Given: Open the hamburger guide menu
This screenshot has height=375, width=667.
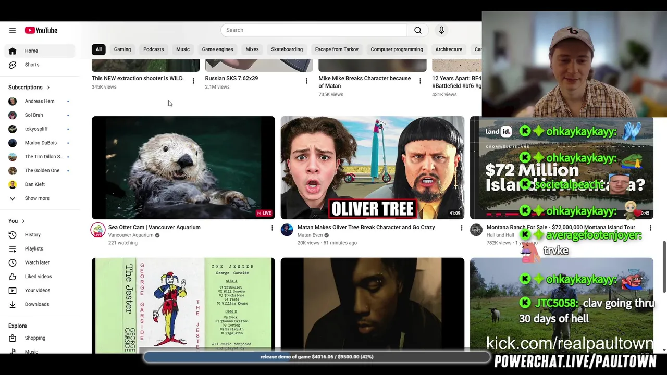Looking at the screenshot, I should [13, 30].
